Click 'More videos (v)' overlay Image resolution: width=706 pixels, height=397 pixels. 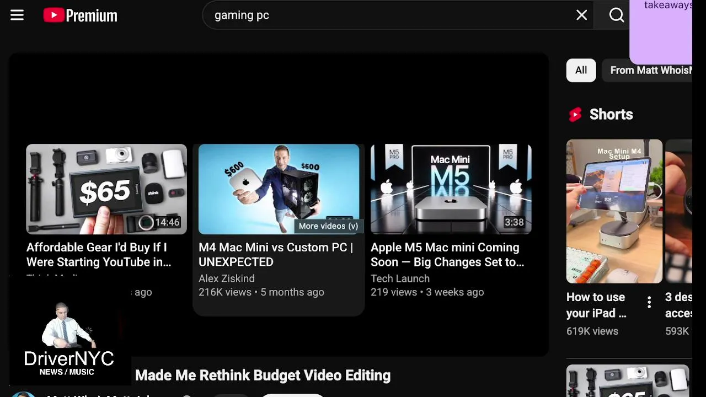coord(328,226)
